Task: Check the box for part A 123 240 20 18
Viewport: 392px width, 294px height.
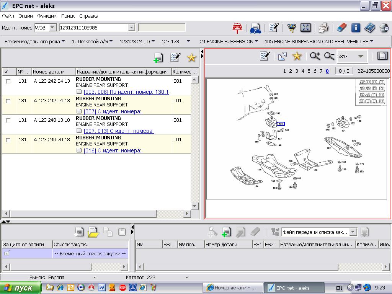Action: [x=8, y=140]
